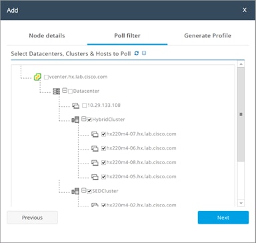
Task: Check the vcenter.hx.lab.cisco.com checkbox
Action: 46,77
